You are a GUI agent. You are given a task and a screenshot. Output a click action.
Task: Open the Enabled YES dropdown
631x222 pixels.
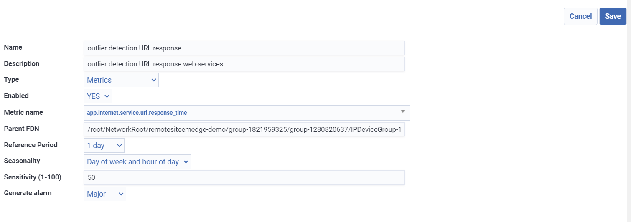98,96
